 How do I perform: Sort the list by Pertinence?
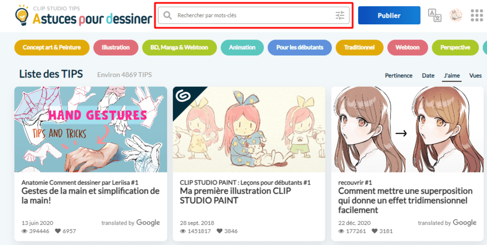399,76
